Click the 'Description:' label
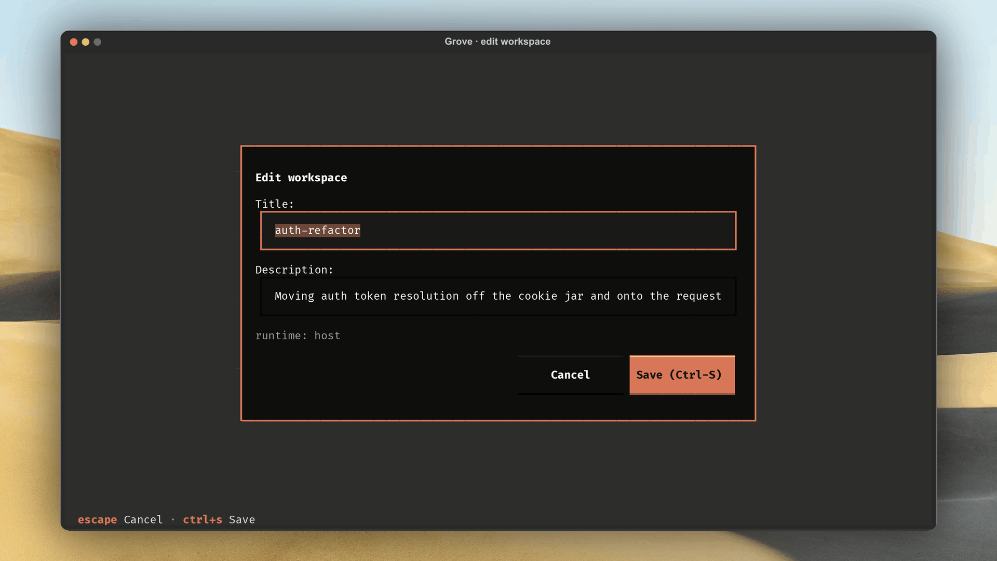This screenshot has height=561, width=997. [x=294, y=270]
